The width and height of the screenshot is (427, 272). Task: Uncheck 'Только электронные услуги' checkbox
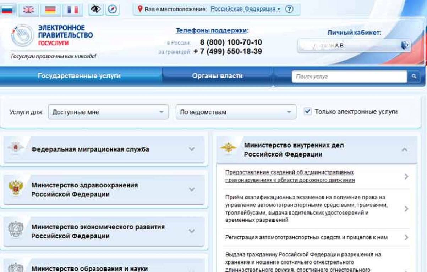click(x=307, y=112)
